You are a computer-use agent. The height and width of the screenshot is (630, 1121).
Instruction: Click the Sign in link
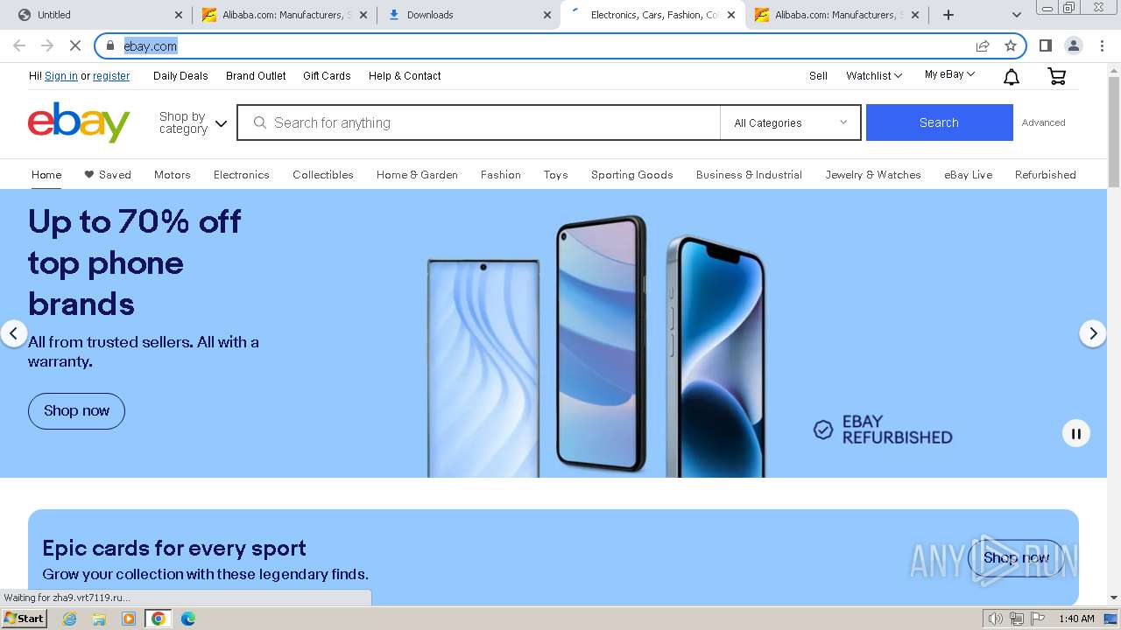click(x=61, y=76)
